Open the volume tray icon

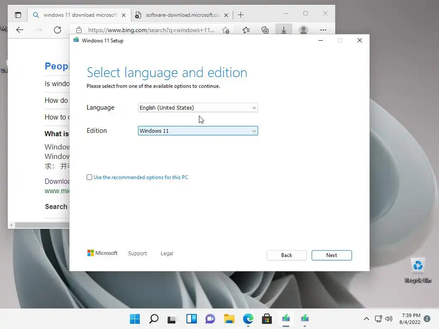pos(388,319)
